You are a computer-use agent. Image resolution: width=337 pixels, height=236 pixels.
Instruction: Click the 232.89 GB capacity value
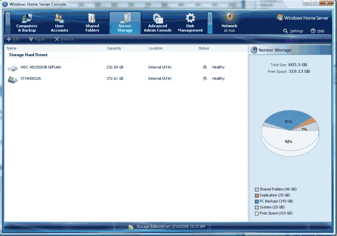point(115,67)
